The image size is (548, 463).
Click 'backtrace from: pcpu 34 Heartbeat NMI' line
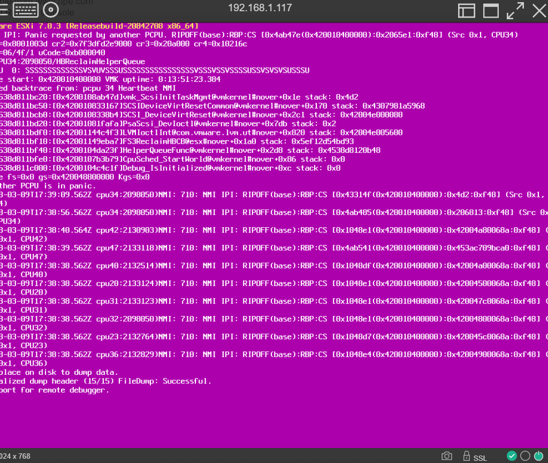[88, 88]
